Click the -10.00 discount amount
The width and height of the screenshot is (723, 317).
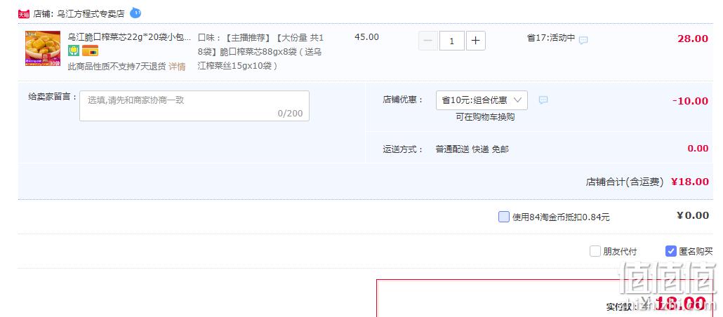pos(690,101)
